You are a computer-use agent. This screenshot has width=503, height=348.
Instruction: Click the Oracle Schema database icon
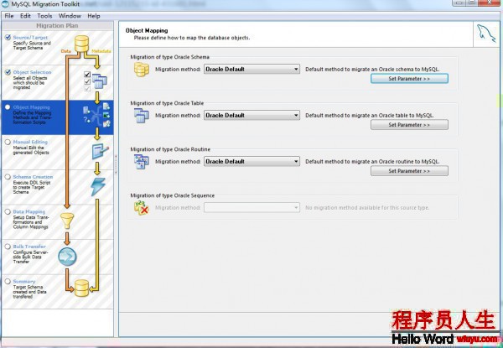[x=142, y=70]
